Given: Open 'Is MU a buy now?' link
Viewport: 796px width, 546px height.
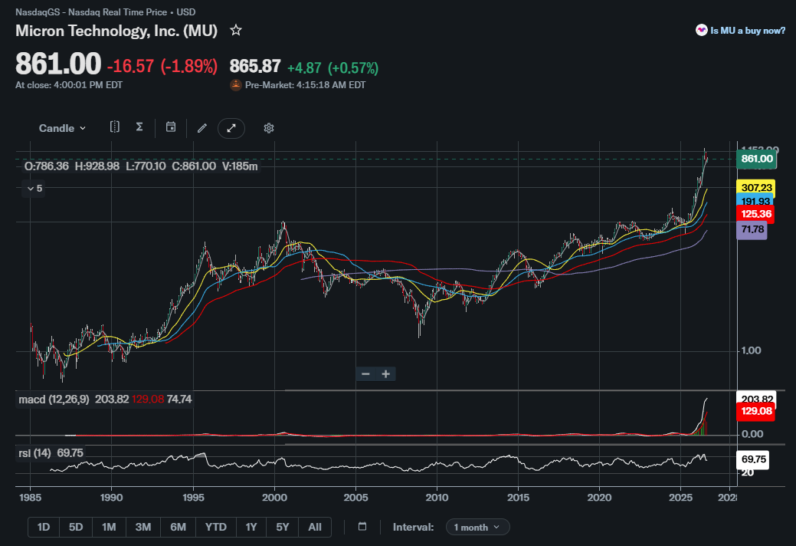Looking at the screenshot, I should [x=747, y=31].
